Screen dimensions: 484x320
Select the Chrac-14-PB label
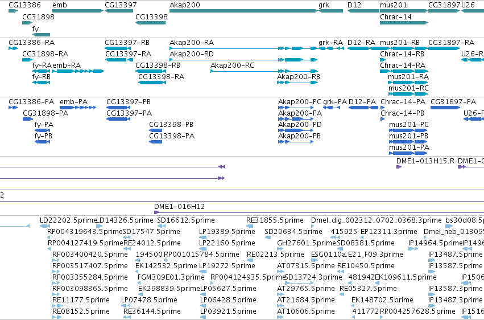[x=402, y=113]
